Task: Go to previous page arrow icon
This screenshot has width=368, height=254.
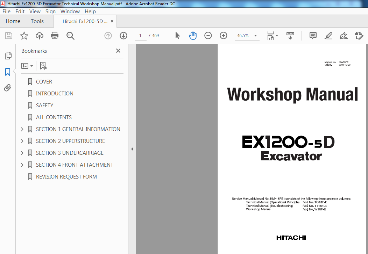Action: (x=108, y=36)
